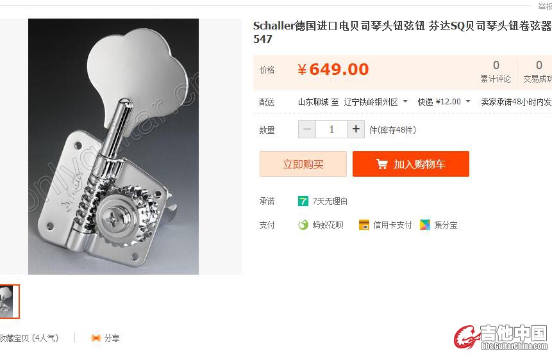Open the 交易成功 transactions count

pos(538,72)
